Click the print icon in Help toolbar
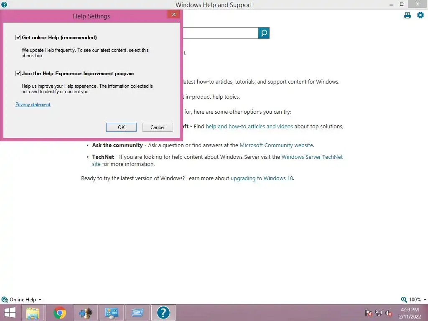The image size is (428, 321). 407,15
